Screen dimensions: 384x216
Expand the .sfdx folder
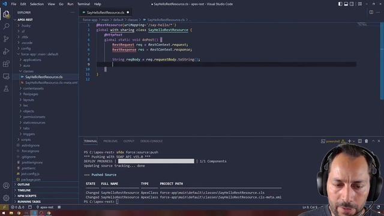(25, 37)
